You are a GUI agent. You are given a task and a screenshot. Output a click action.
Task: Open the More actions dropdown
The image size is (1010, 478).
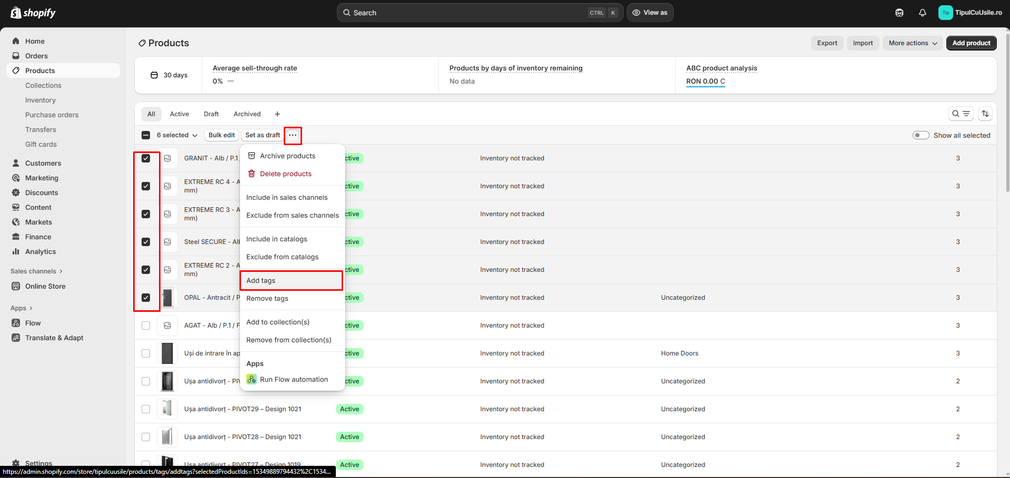click(x=913, y=43)
